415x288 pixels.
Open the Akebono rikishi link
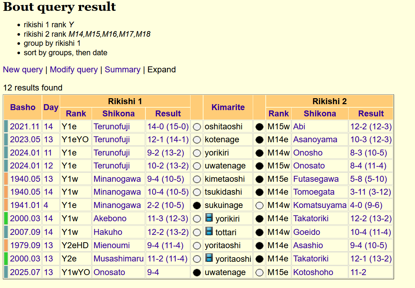(110, 218)
